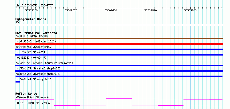This screenshot has height=109, width=230.
Task: Click the nsv5506179 (ByrskaBishop2022) label
Action: point(38,68)
